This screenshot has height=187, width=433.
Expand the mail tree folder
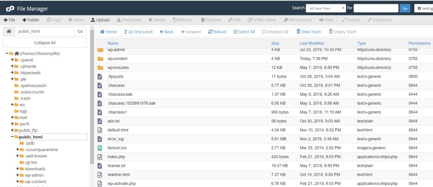point(12,118)
